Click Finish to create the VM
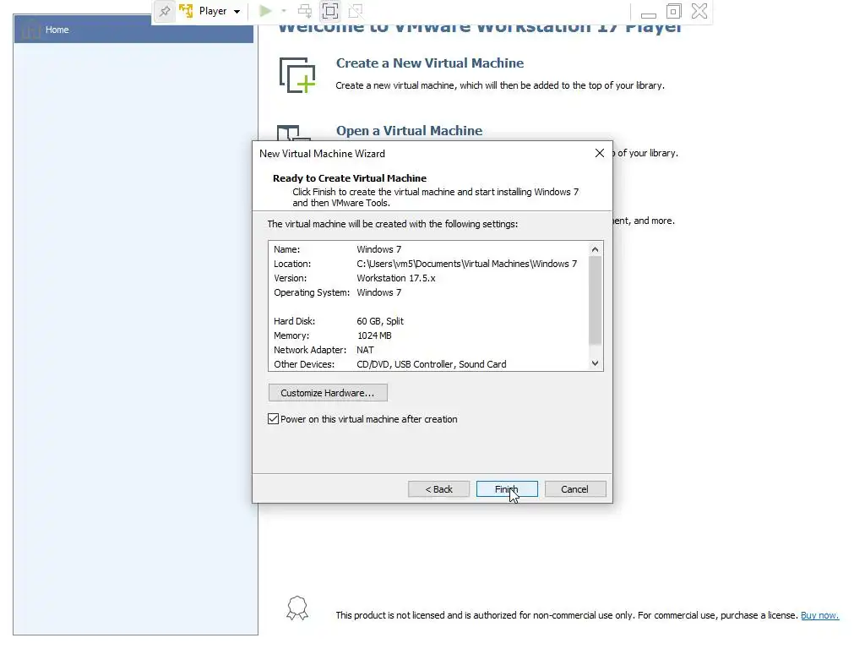865x649 pixels. pyautogui.click(x=507, y=489)
